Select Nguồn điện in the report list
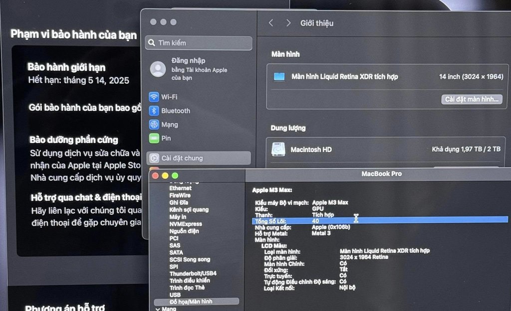The width and height of the screenshot is (511, 311). click(184, 231)
